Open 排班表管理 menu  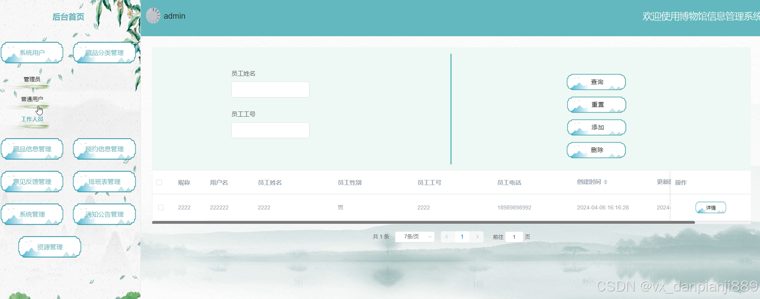[104, 182]
